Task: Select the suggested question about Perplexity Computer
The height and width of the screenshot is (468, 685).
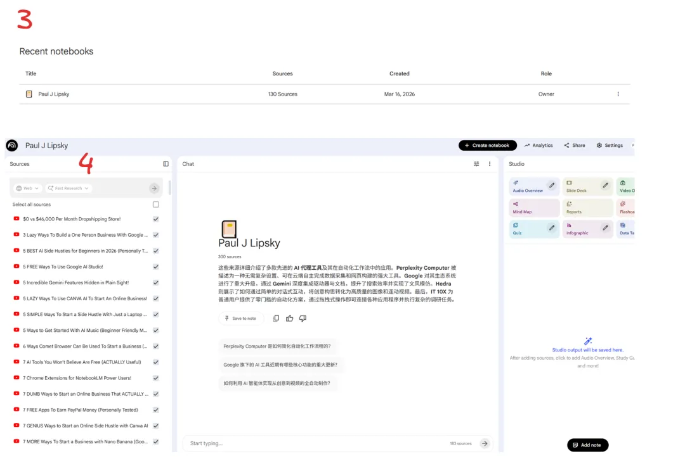Action: 277,346
